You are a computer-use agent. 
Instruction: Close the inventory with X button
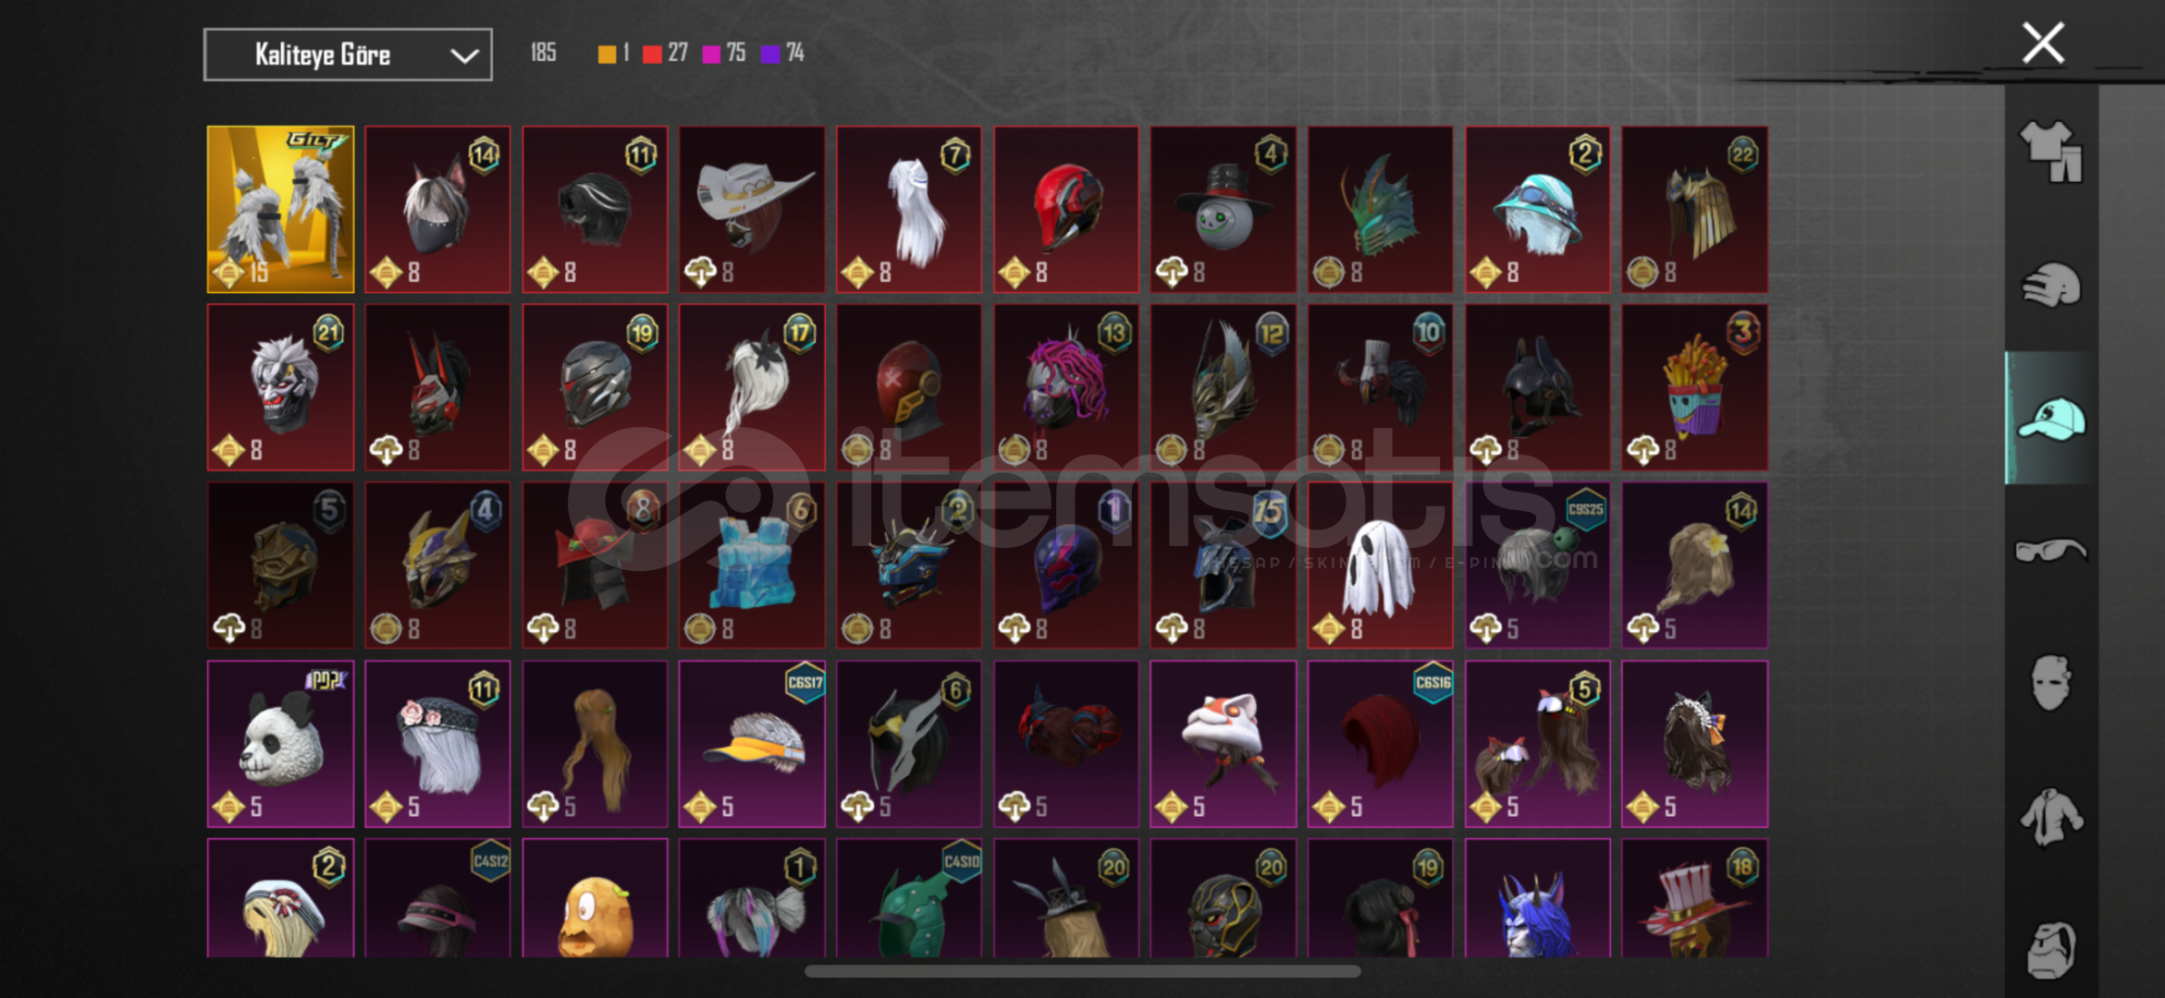(2043, 43)
